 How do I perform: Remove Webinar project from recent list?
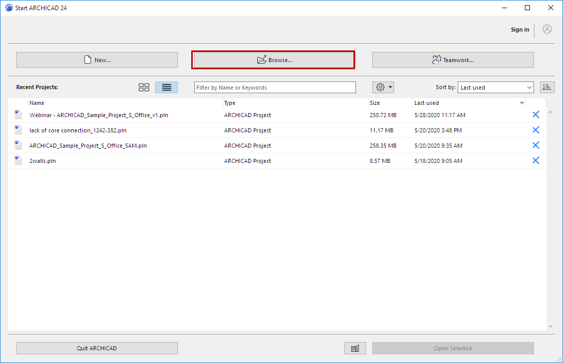(536, 115)
